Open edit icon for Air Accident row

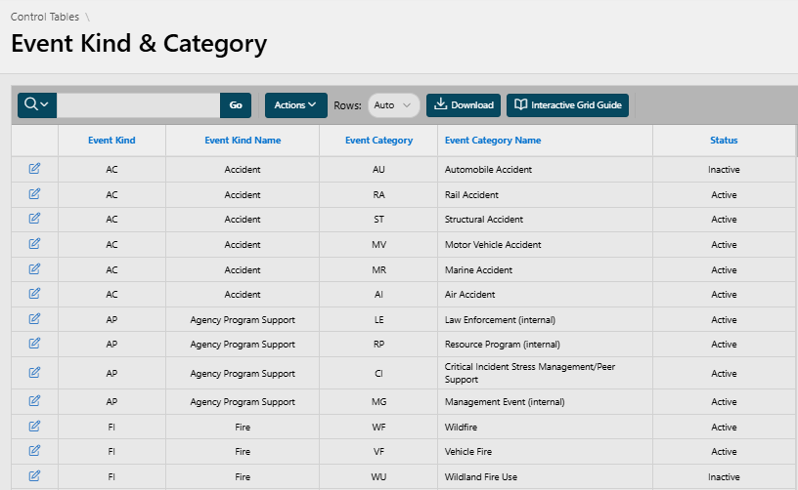coord(34,294)
